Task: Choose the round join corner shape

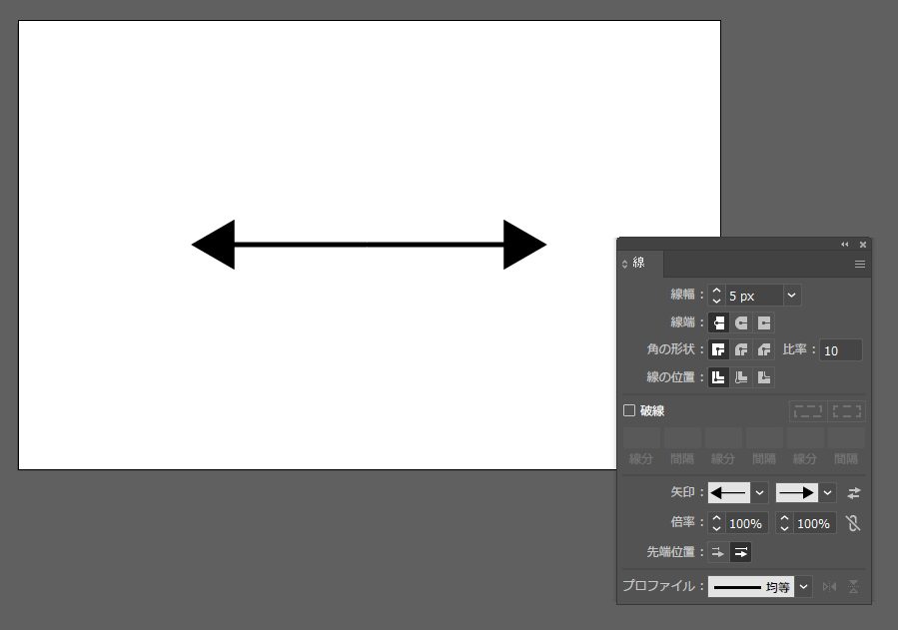Action: tap(741, 350)
